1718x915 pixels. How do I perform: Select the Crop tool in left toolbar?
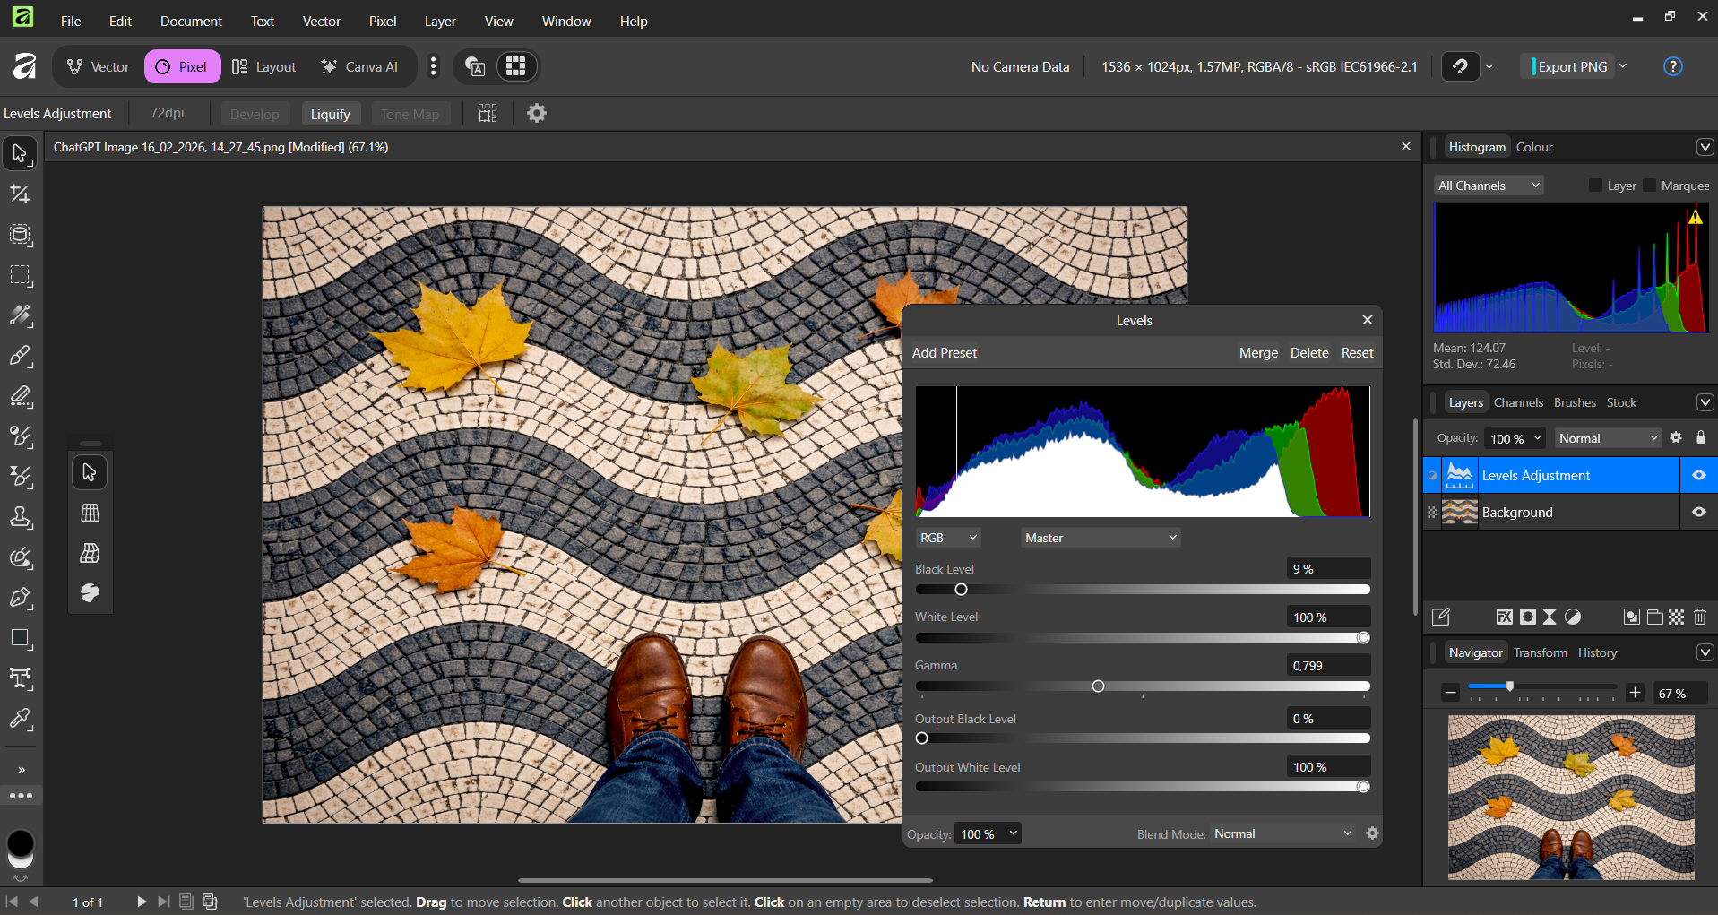(x=20, y=194)
